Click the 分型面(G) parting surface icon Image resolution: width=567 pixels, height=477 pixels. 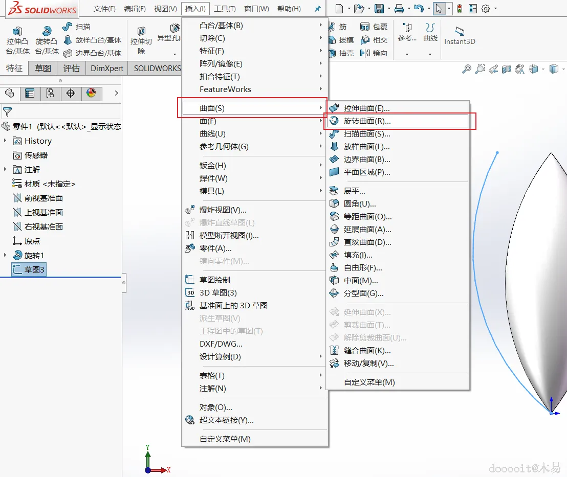334,293
